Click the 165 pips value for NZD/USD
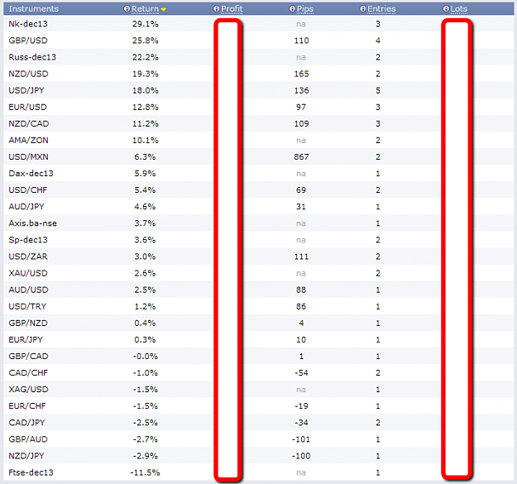Screen dimensions: 517x484 pos(301,74)
